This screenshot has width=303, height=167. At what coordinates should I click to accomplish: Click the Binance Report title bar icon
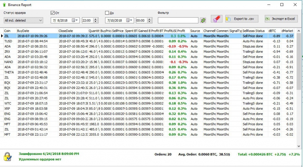(5, 5)
